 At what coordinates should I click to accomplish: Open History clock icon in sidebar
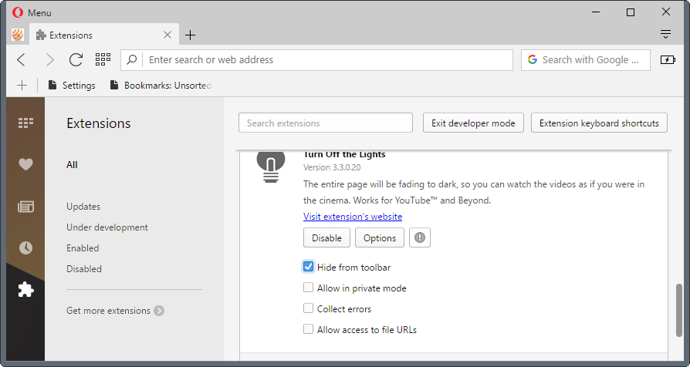coord(25,248)
